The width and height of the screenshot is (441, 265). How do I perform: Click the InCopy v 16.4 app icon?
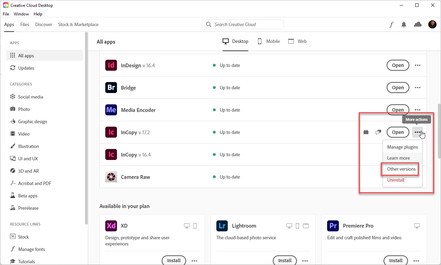(111, 154)
